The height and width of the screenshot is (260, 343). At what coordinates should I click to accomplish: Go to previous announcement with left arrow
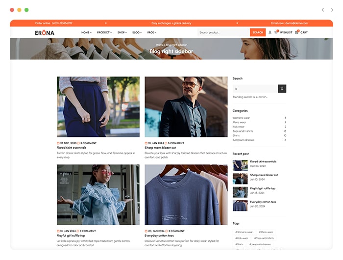(x=106, y=23)
